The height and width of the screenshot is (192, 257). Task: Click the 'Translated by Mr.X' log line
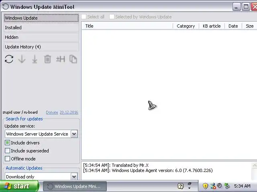click(x=116, y=165)
